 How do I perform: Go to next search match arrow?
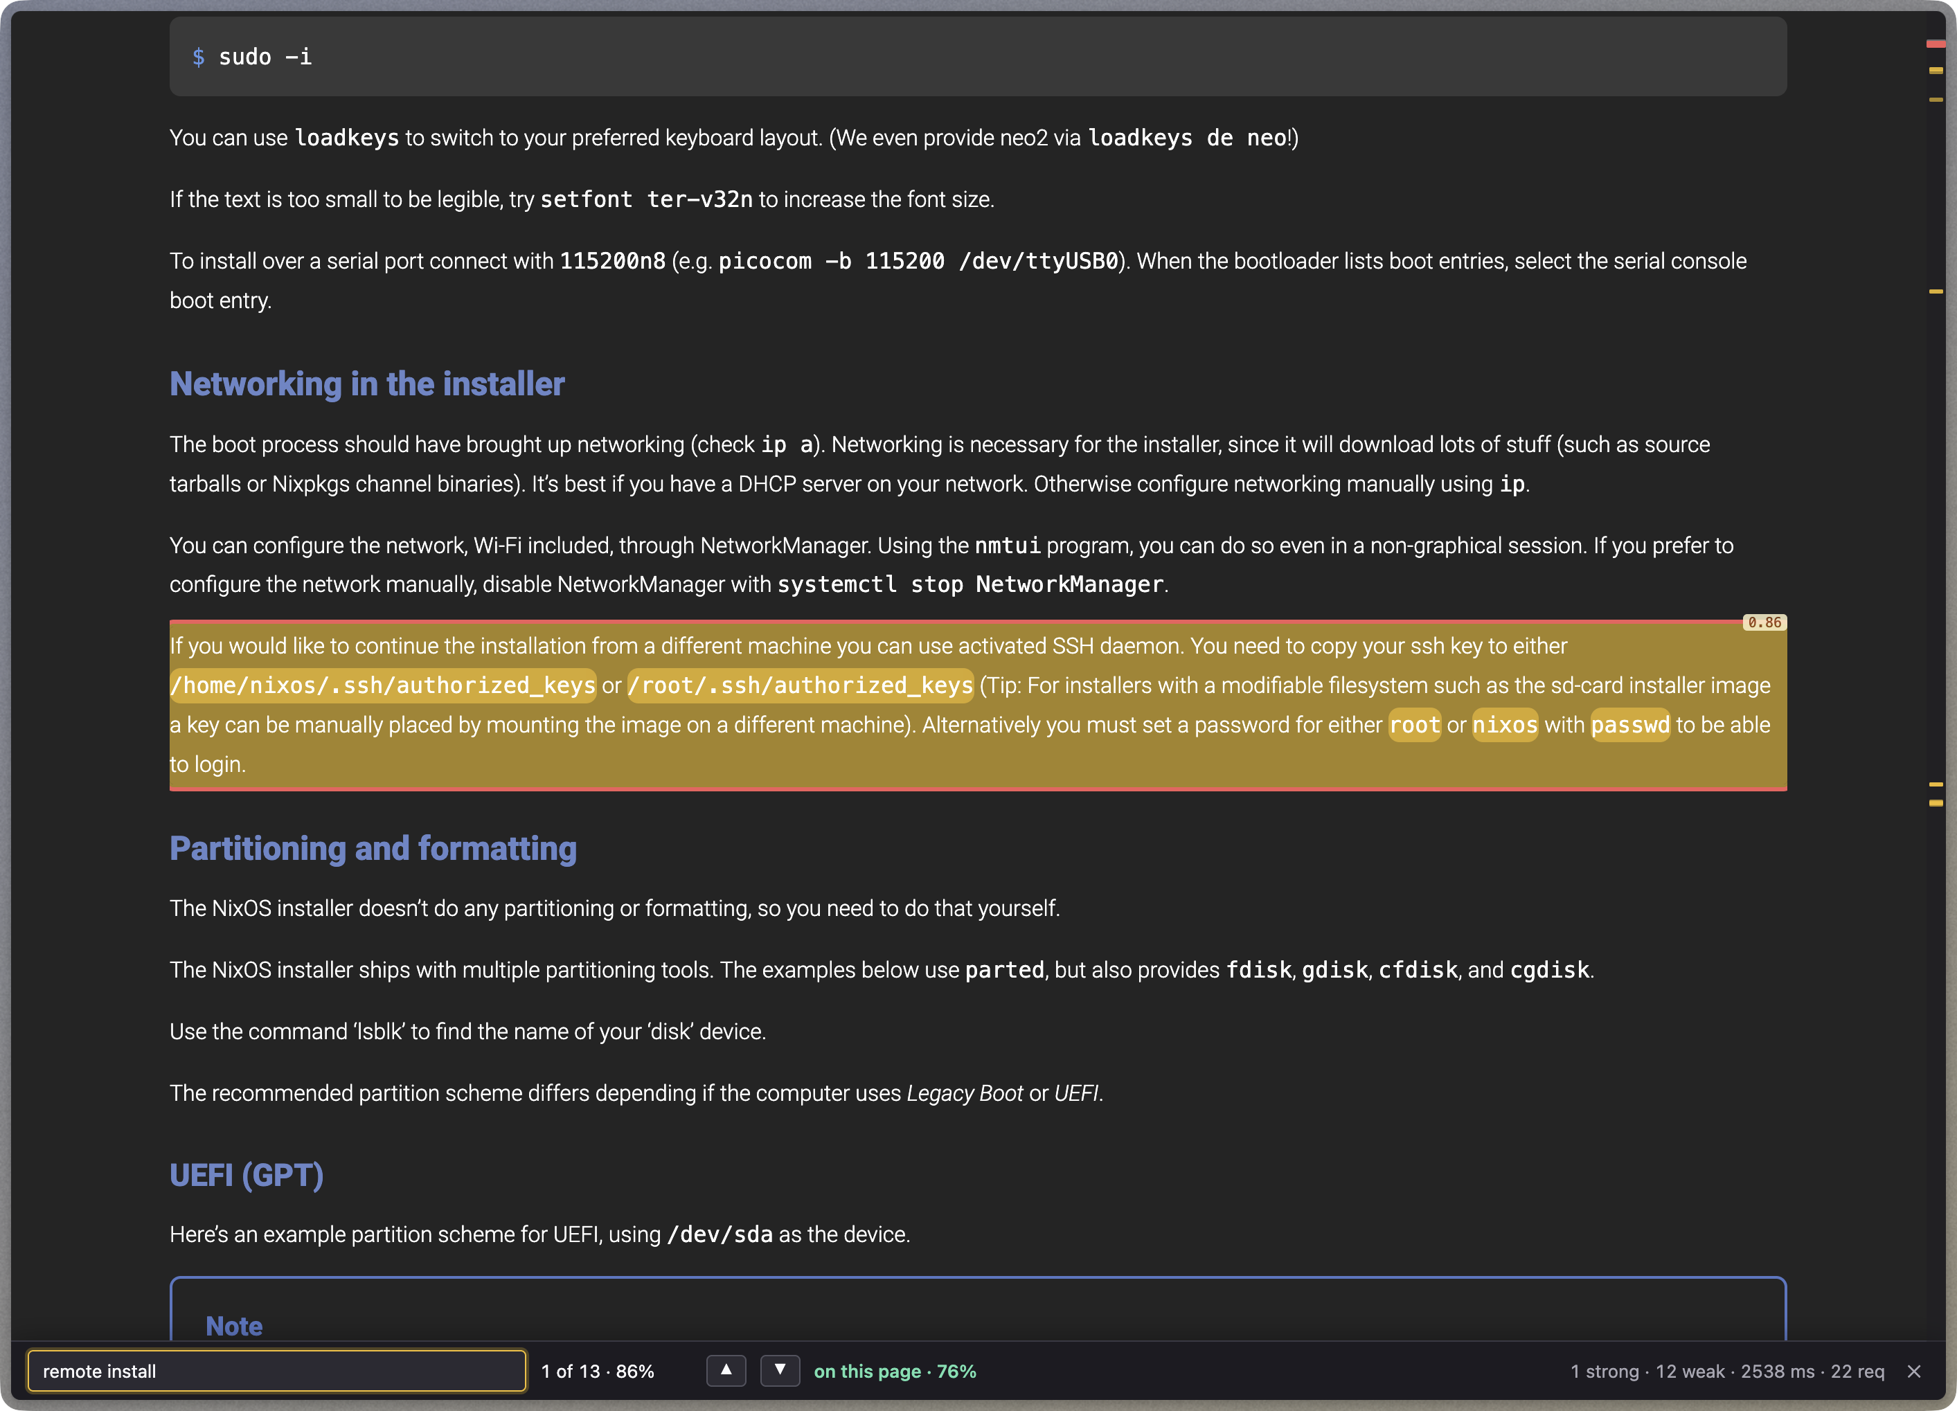tap(779, 1370)
